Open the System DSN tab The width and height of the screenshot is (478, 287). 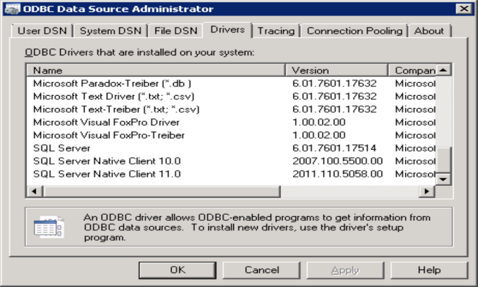(110, 31)
